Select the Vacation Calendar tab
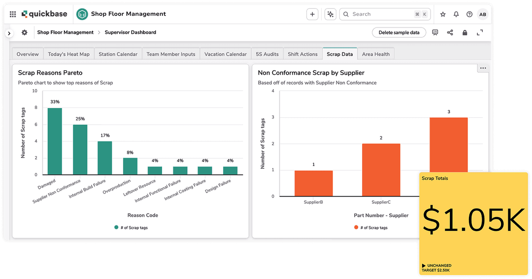Viewport: 532px width, 279px height. pos(226,54)
